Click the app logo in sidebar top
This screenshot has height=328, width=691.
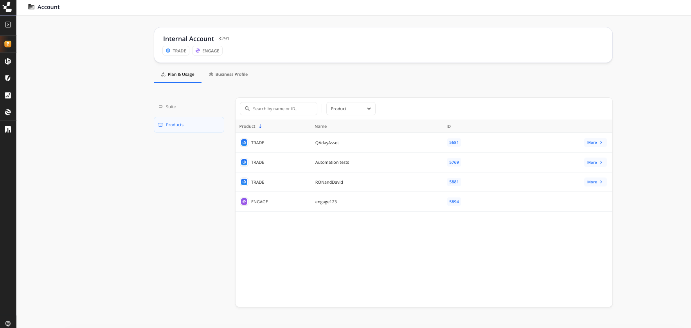(7, 7)
